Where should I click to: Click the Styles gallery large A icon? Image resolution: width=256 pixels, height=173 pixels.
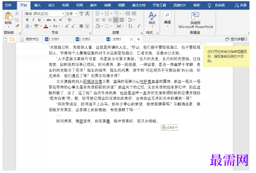coord(152,16)
